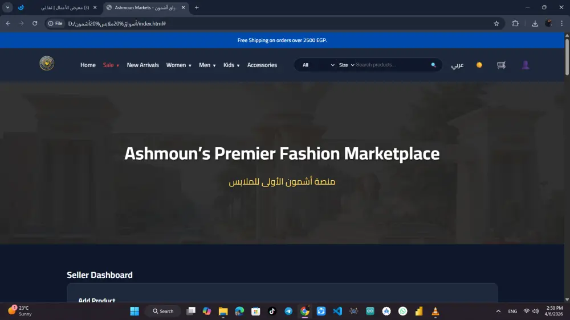The image size is (570, 320).
Task: Focus the Search products field
Action: point(392,65)
